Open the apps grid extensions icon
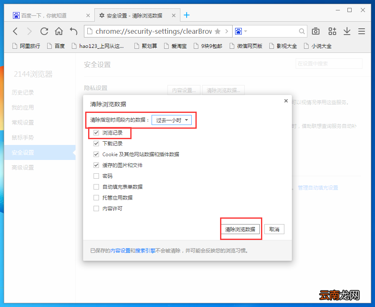This screenshot has height=307, width=375. pyautogui.click(x=332, y=31)
